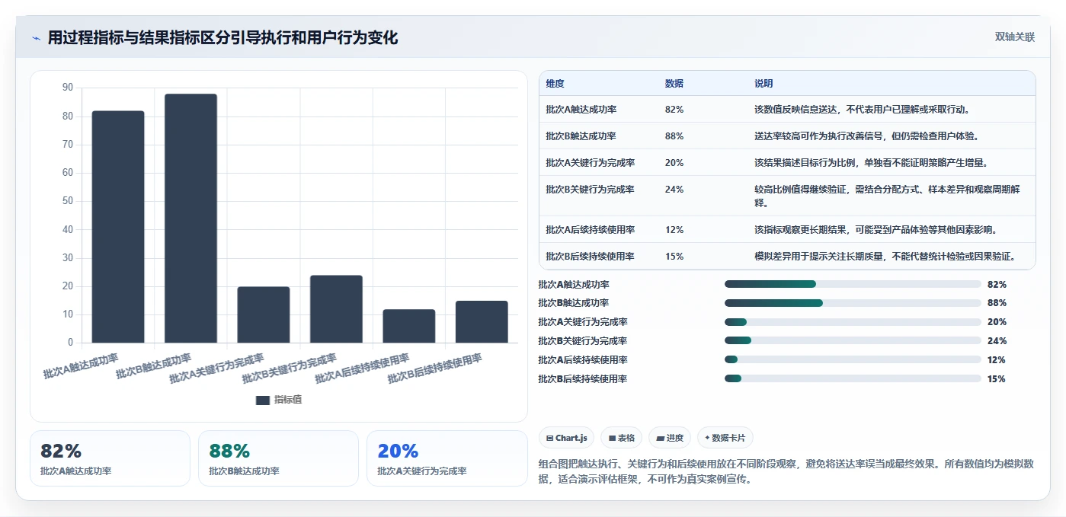
Task: Click the 数据 column header
Action: (x=674, y=84)
